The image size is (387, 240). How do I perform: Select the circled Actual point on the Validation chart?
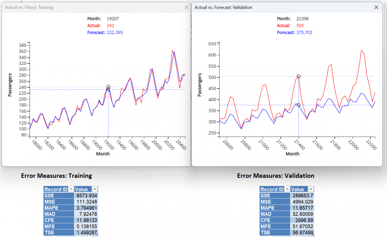(x=298, y=77)
